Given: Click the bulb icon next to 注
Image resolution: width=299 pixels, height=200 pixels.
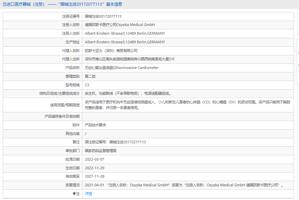Looking at the screenshot, I should click(x=74, y=194).
